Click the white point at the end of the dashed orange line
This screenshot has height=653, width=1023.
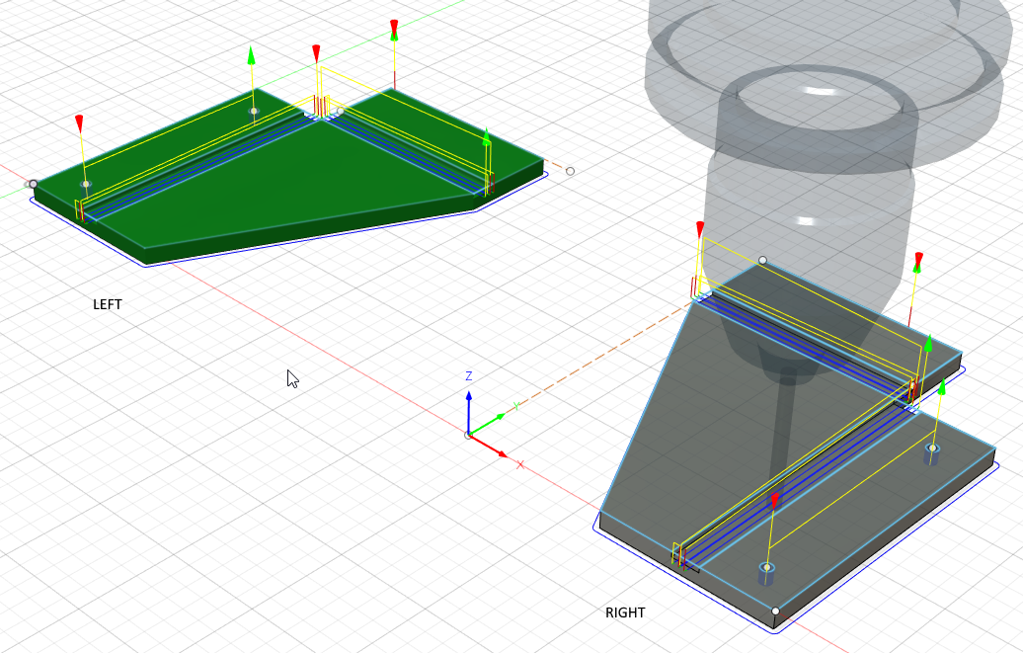point(570,171)
